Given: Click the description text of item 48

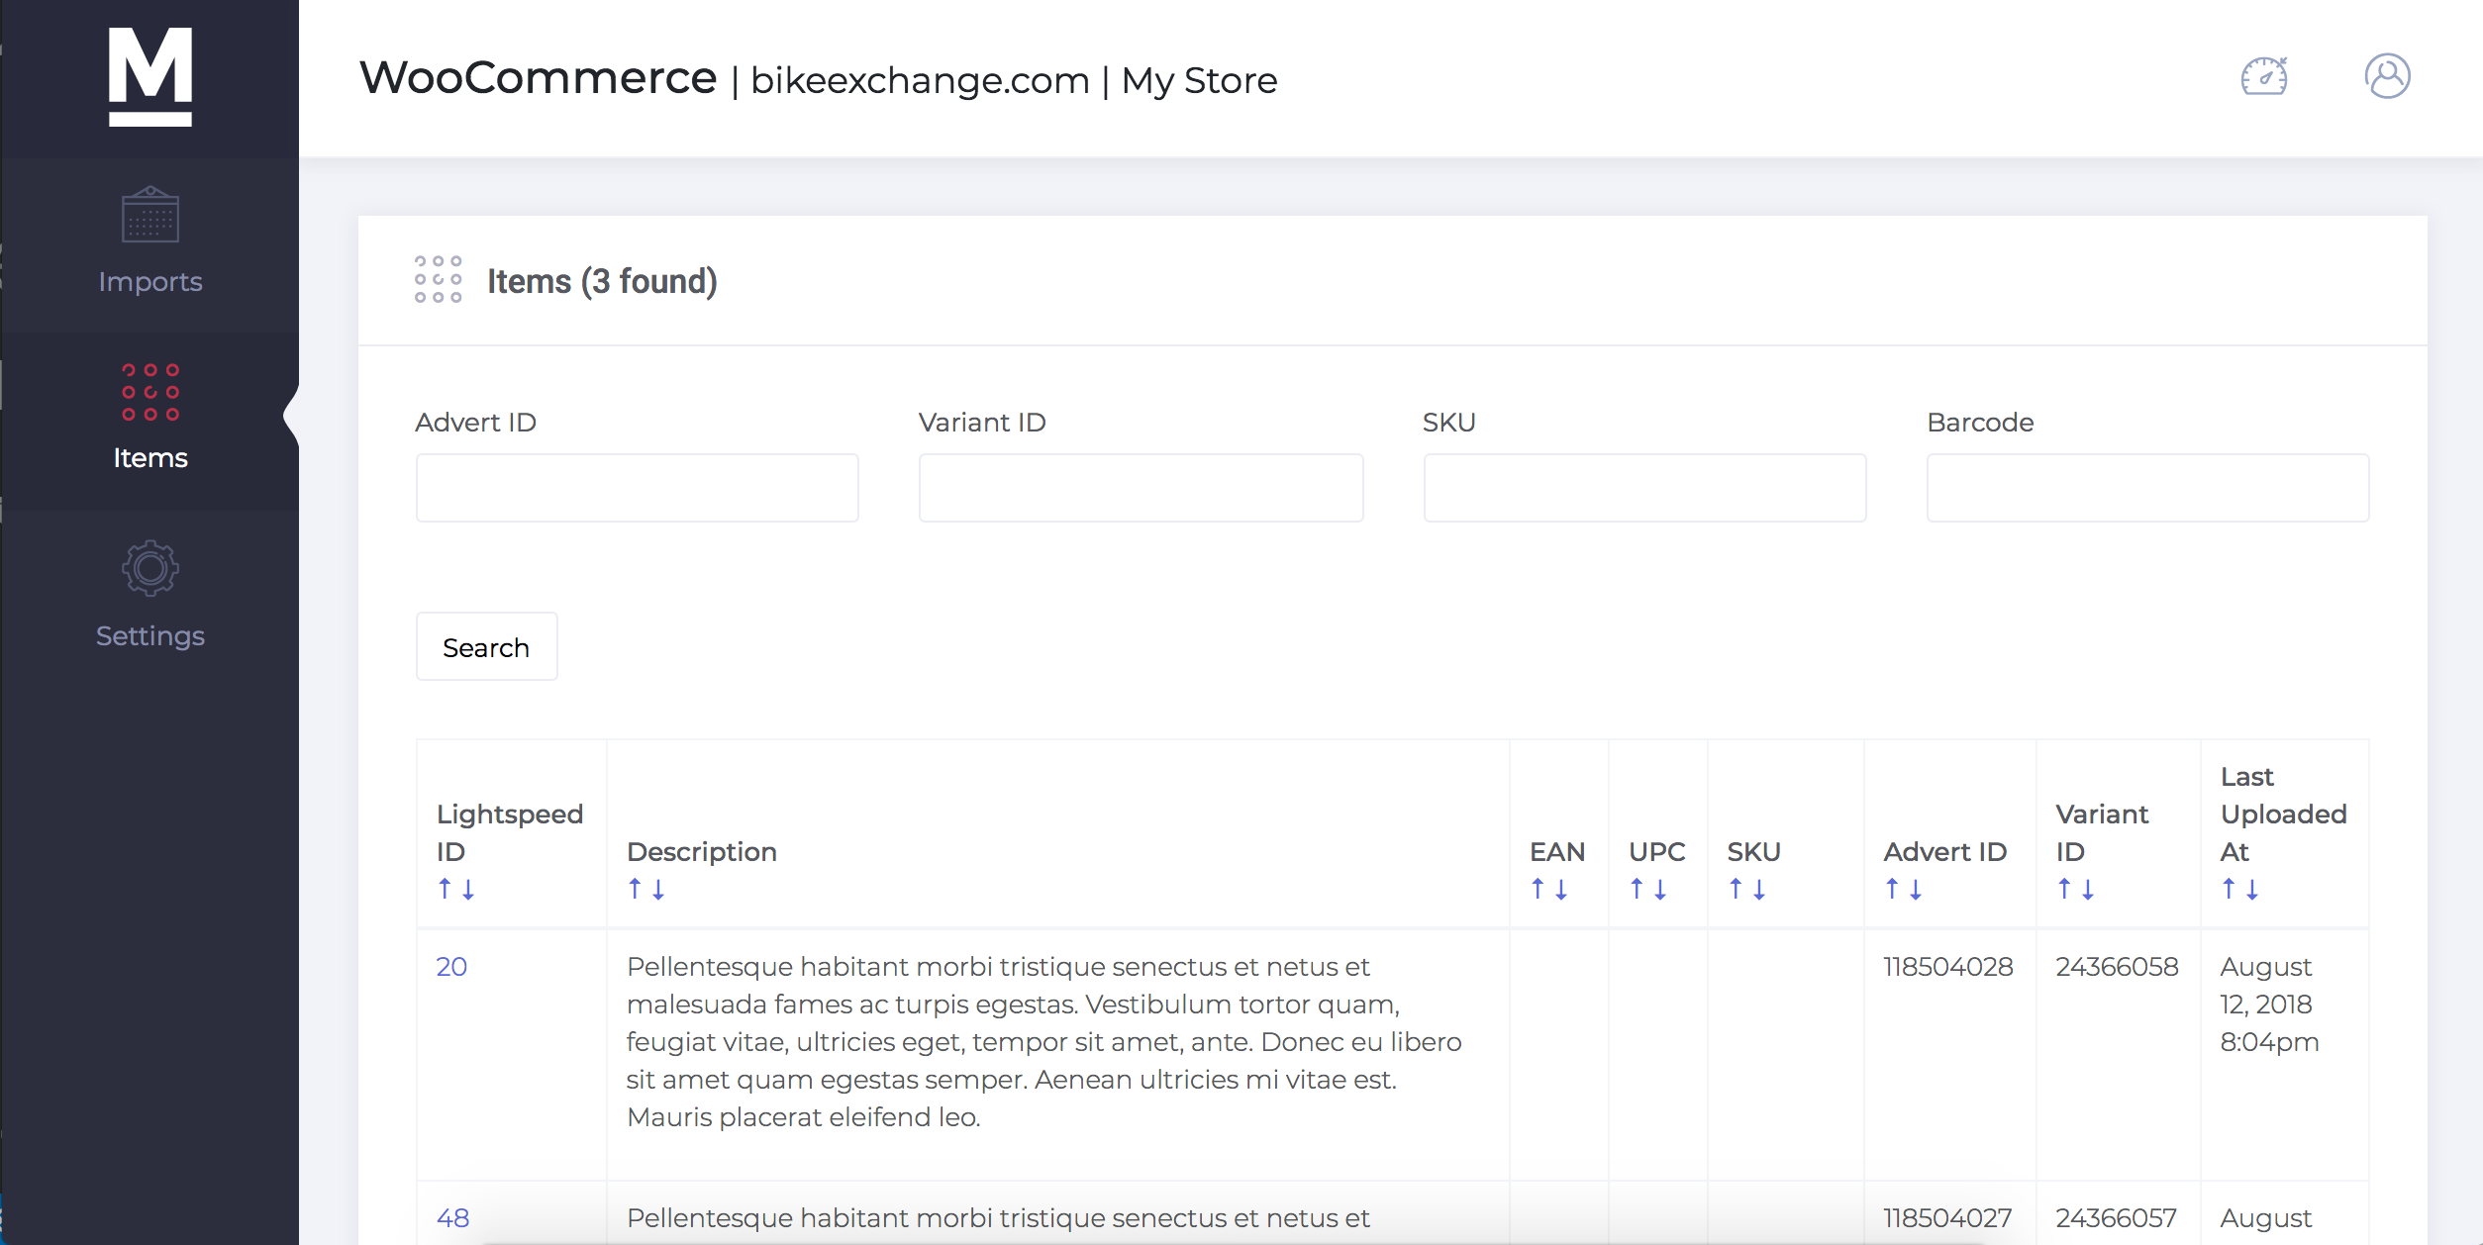Looking at the screenshot, I should [x=998, y=1218].
